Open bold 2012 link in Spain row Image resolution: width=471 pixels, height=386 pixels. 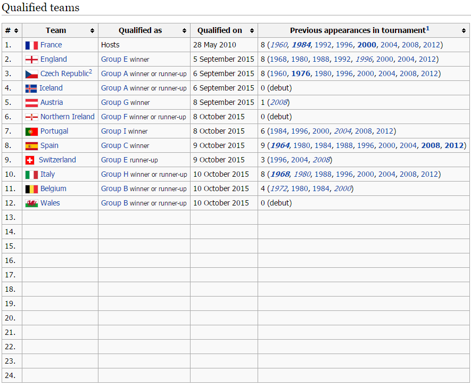click(454, 146)
